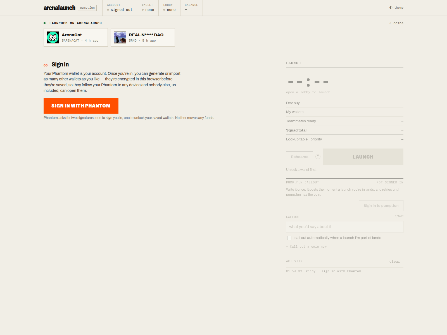
Task: Click the REAL N***** DAO title text
Action: click(x=146, y=35)
